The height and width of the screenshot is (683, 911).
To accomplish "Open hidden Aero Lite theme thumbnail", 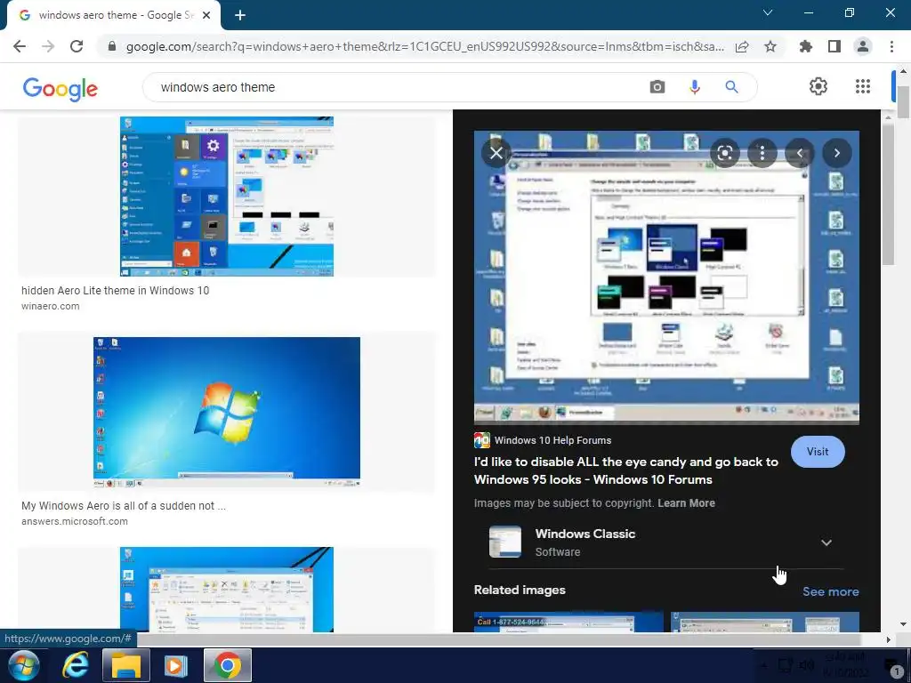I will point(227,197).
